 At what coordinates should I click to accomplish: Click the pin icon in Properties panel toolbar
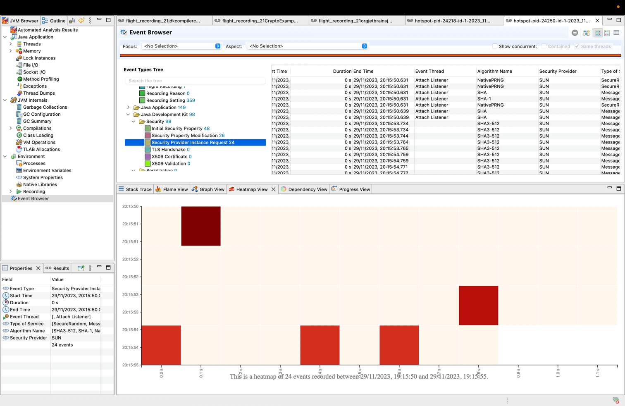[x=81, y=268]
